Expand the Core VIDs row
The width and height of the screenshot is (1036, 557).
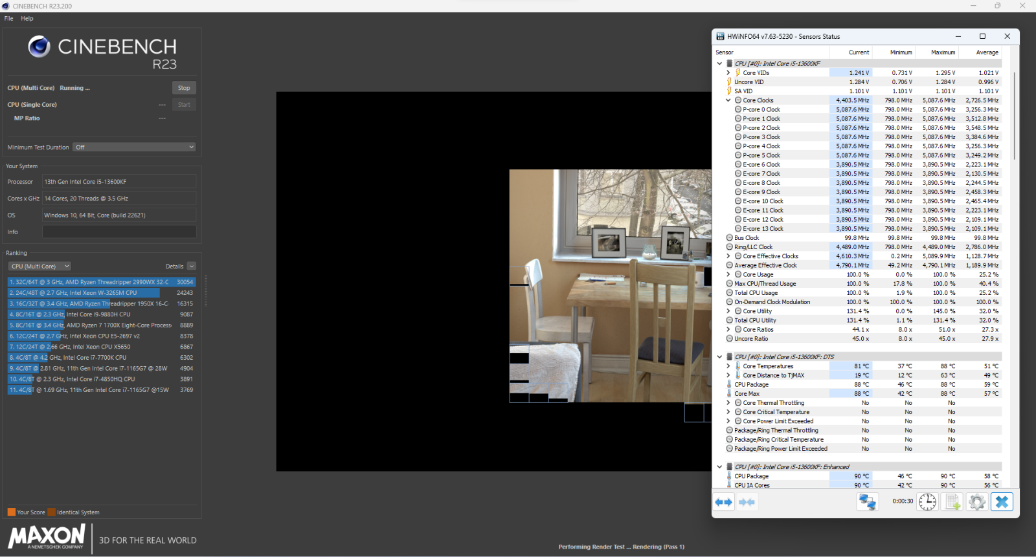tap(728, 72)
